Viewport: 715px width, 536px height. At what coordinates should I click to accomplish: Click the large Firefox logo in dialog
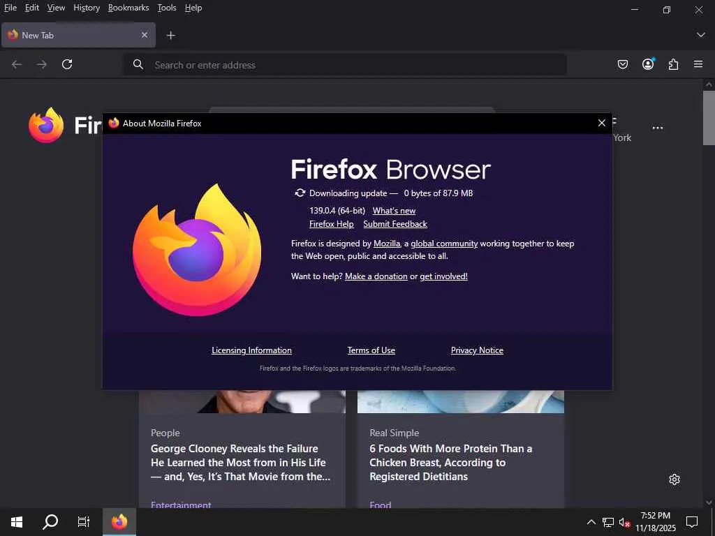(x=196, y=249)
